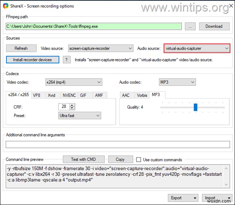Open the Audio codec dropdown

point(177,82)
